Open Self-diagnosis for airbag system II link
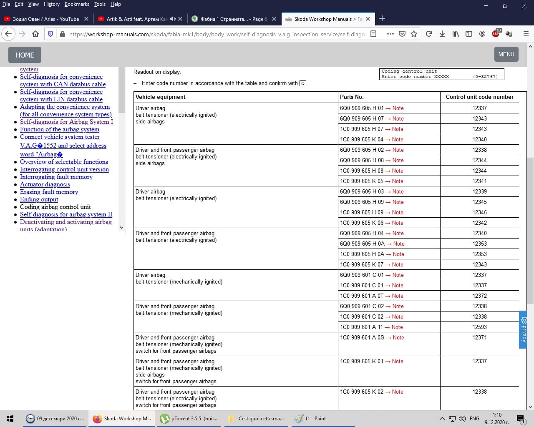The image size is (534, 427). click(x=66, y=214)
